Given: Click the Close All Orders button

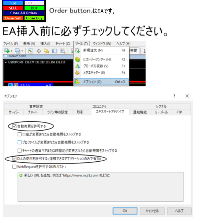Looking at the screenshot, I should [x=24, y=13].
